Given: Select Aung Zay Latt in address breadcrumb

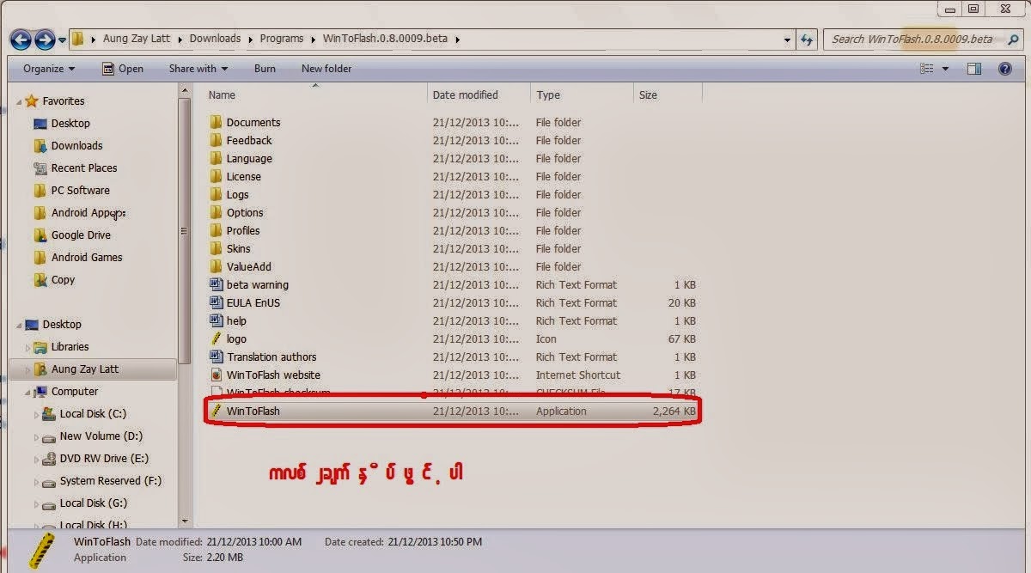Looking at the screenshot, I should click(137, 39).
